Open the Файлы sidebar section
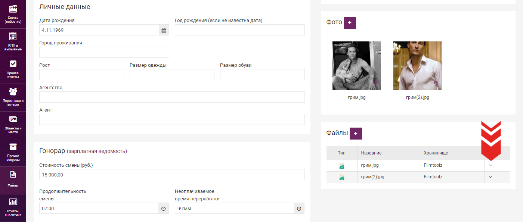This screenshot has width=523, height=222. click(x=13, y=180)
